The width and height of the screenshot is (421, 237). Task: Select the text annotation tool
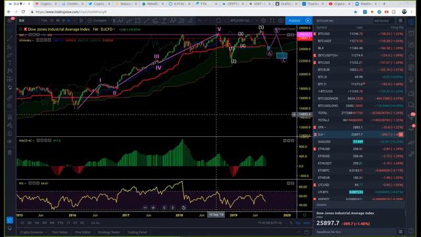coord(10,63)
